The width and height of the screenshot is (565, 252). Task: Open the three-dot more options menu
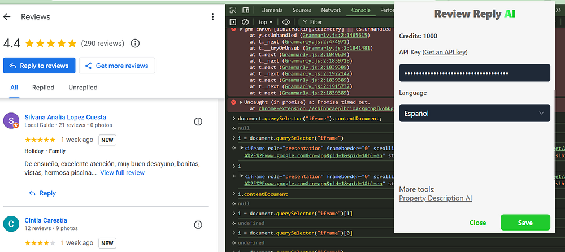pyautogui.click(x=212, y=17)
